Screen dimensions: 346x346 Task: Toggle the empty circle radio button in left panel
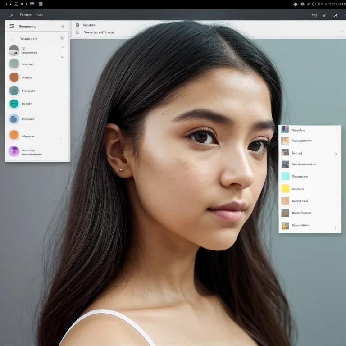pos(12,38)
